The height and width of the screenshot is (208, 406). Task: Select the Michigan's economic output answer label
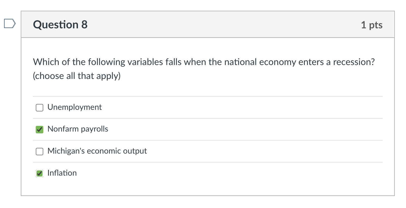pos(97,151)
